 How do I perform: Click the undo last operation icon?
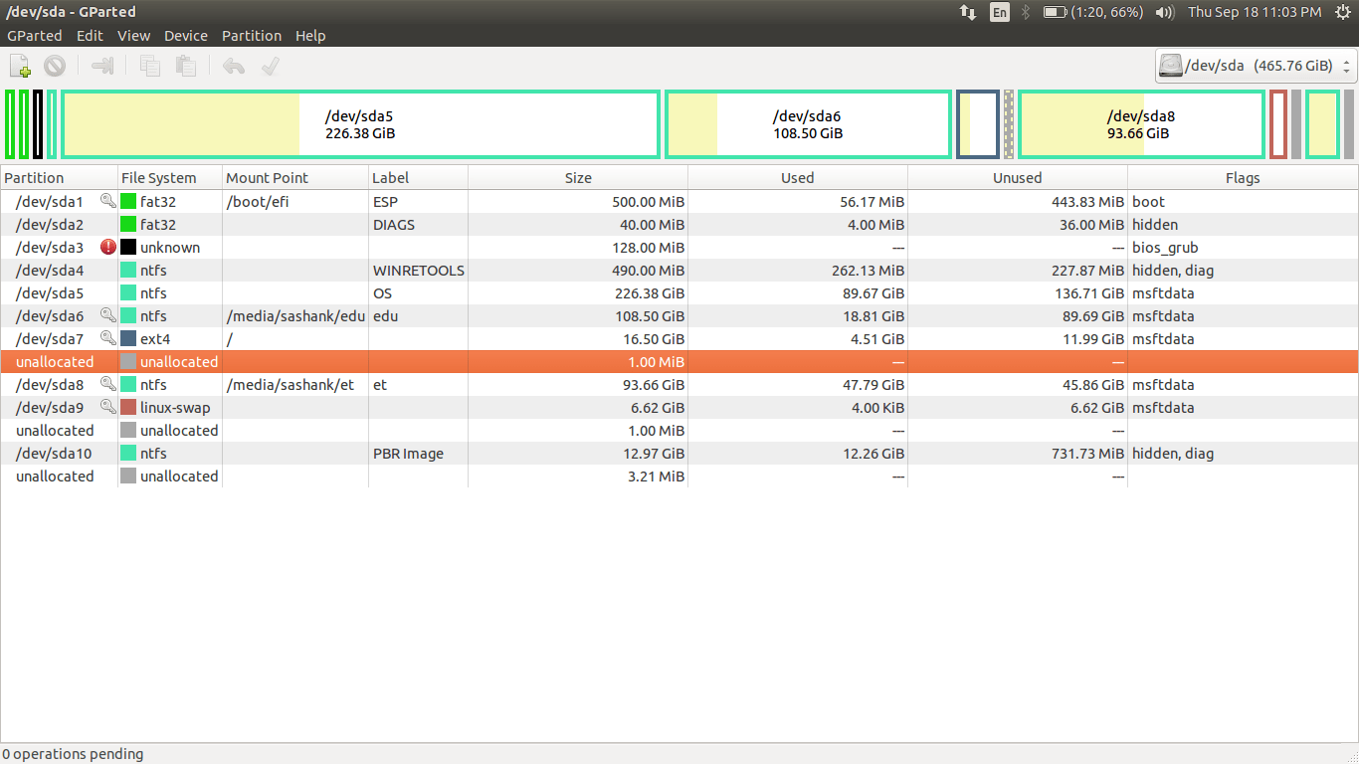point(232,65)
